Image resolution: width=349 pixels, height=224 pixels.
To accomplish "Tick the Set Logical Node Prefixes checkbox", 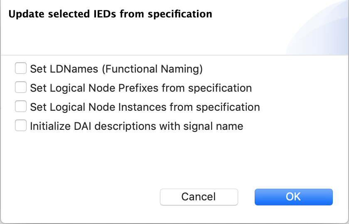I will (21, 88).
